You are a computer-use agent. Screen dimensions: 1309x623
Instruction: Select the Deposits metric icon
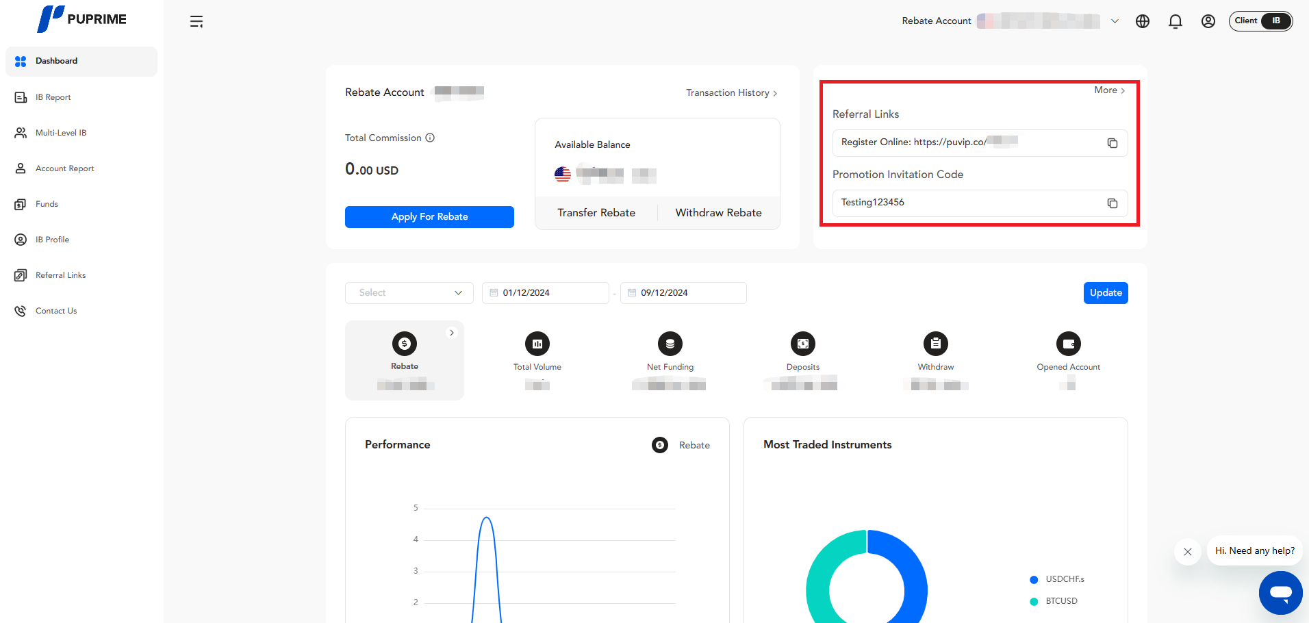pos(802,344)
